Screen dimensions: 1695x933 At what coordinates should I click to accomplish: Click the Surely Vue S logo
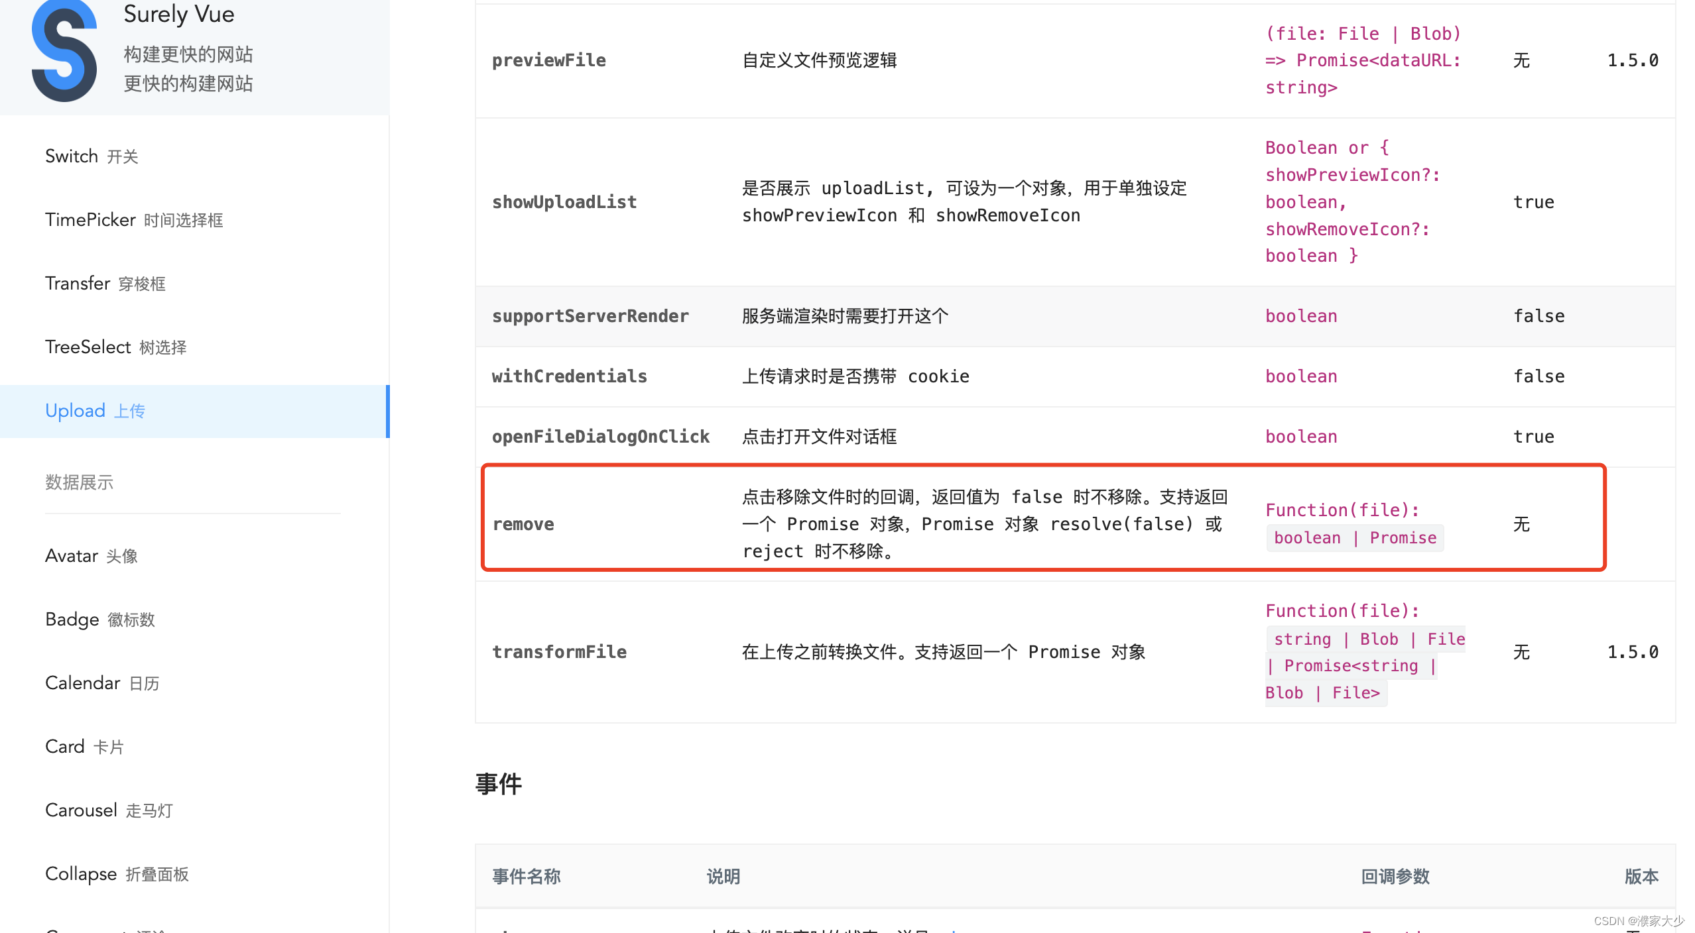tap(64, 52)
